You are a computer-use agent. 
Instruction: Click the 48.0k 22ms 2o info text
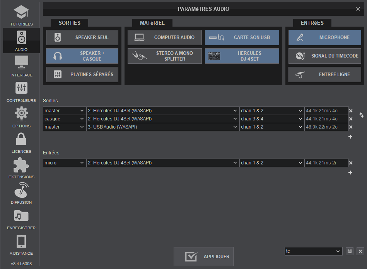322,127
